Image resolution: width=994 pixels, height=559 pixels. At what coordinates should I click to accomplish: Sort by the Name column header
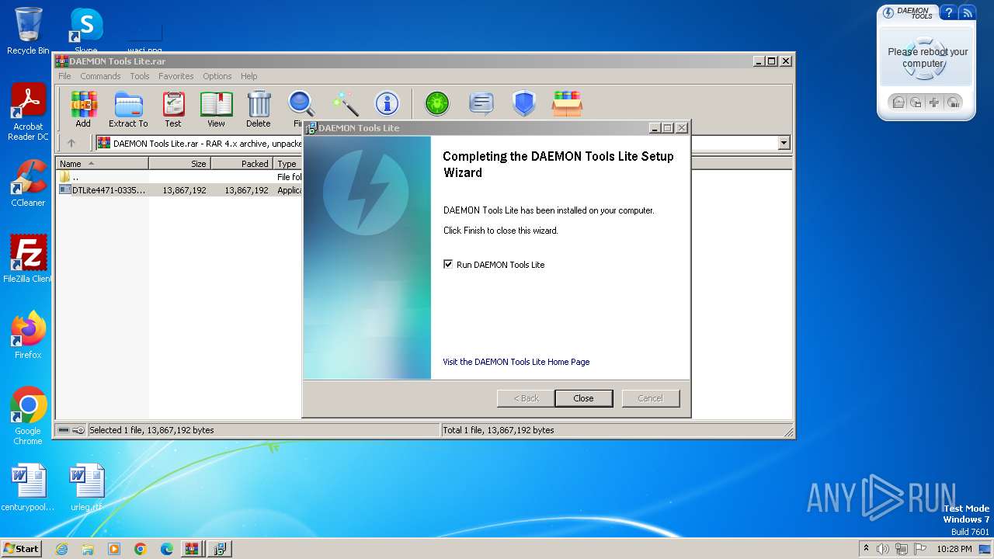click(103, 164)
